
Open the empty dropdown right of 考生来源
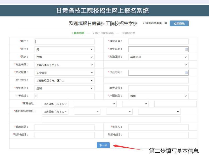click(x=146, y=65)
